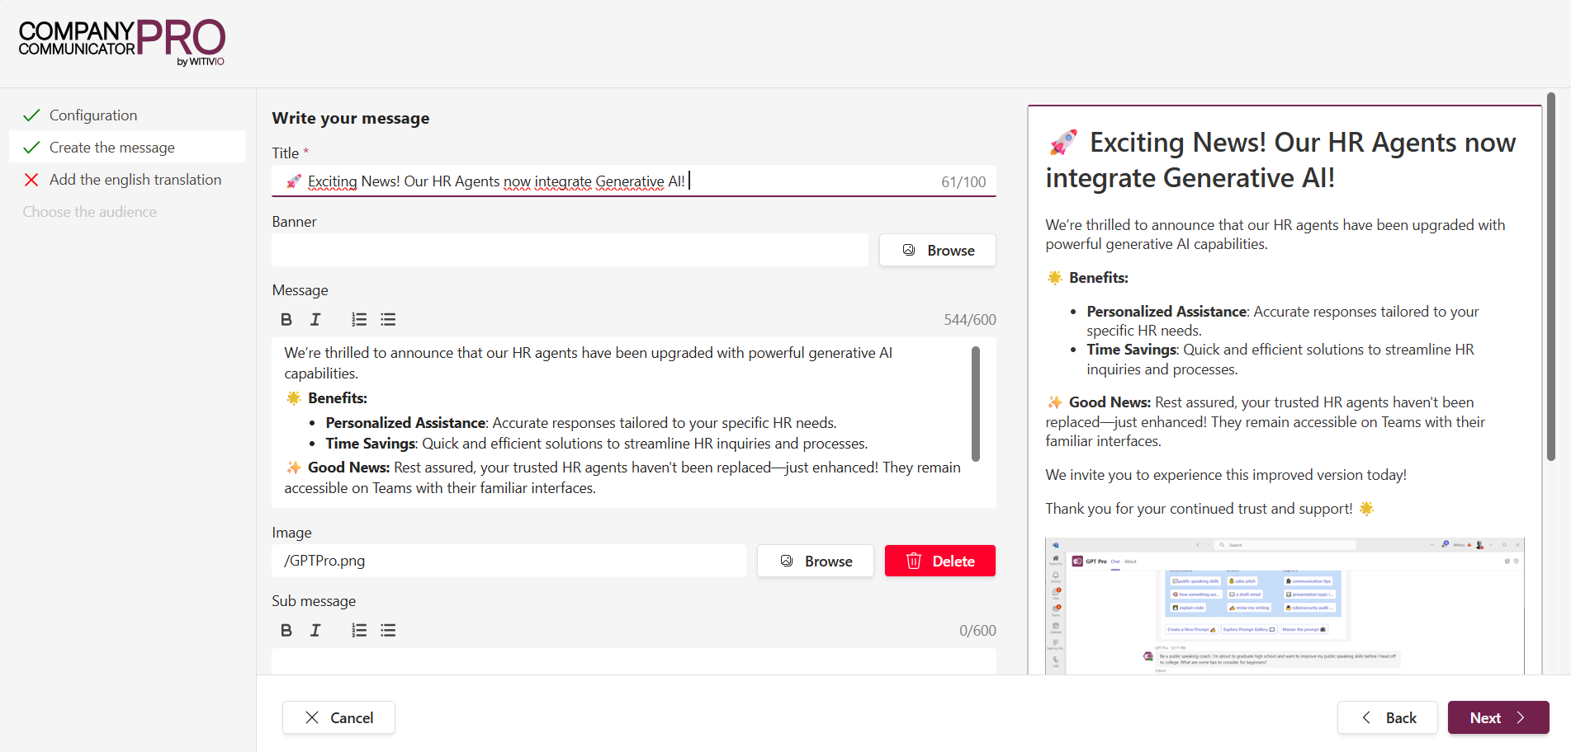The width and height of the screenshot is (1571, 752).
Task: Cancel writing the message
Action: pyautogui.click(x=338, y=717)
